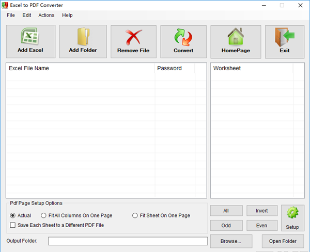Open the File menu
The width and height of the screenshot is (310, 252).
point(11,15)
